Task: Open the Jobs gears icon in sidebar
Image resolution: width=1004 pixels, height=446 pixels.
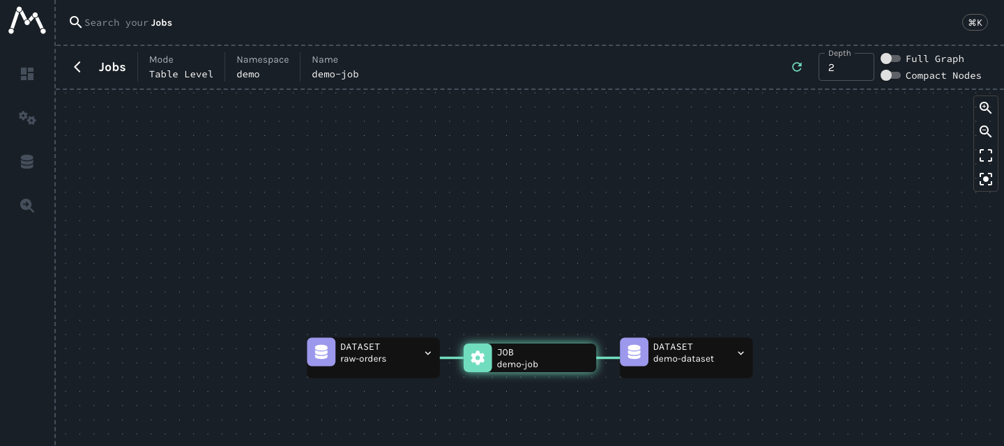Action: click(27, 118)
